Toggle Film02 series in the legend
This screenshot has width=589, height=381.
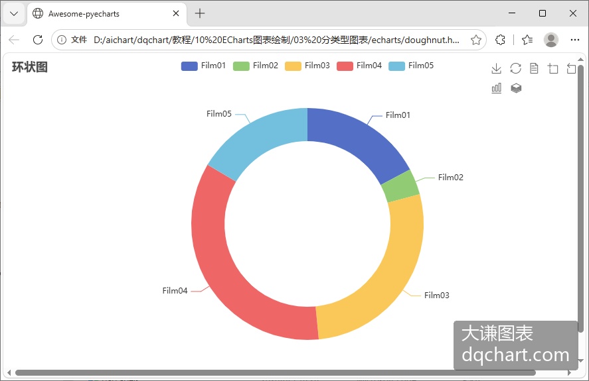pos(256,66)
